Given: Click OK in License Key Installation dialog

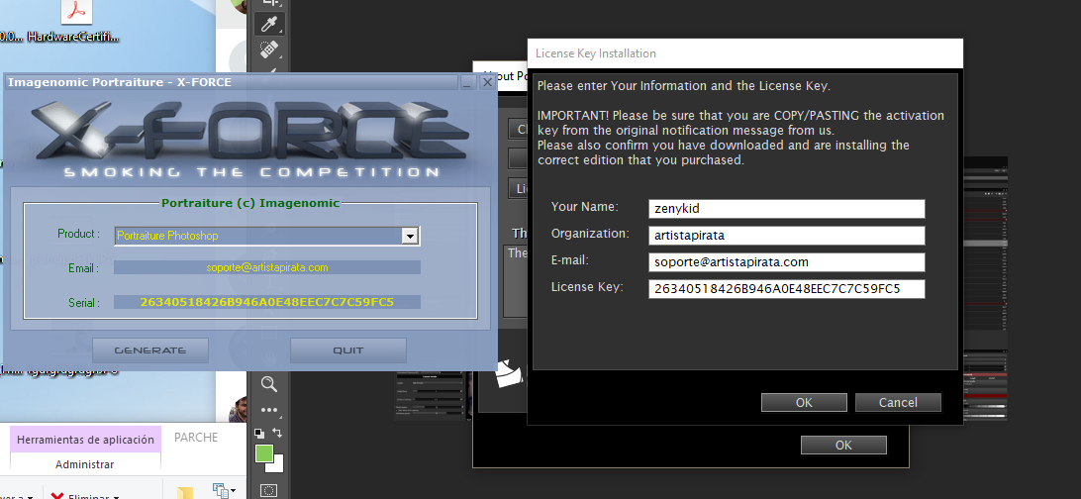Looking at the screenshot, I should click(x=804, y=403).
